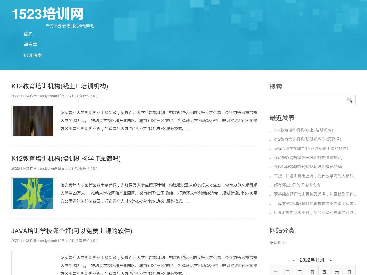The height and width of the screenshot is (275, 367).
Task: Click calendar weekday header 三
Action: pyautogui.click(x=300, y=272)
